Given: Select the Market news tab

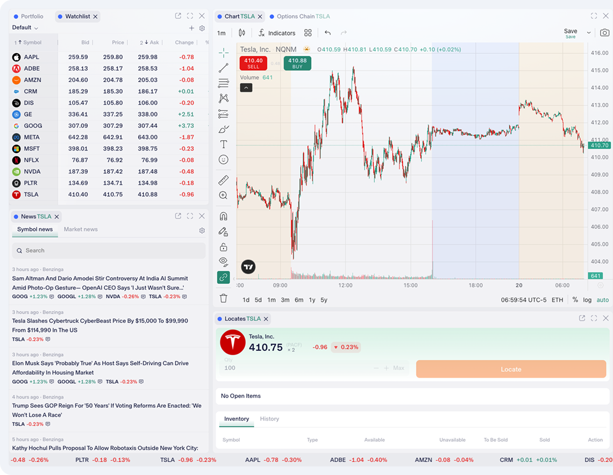Looking at the screenshot, I should 81,229.
